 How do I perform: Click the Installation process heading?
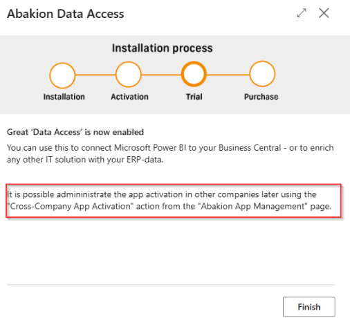tap(163, 48)
